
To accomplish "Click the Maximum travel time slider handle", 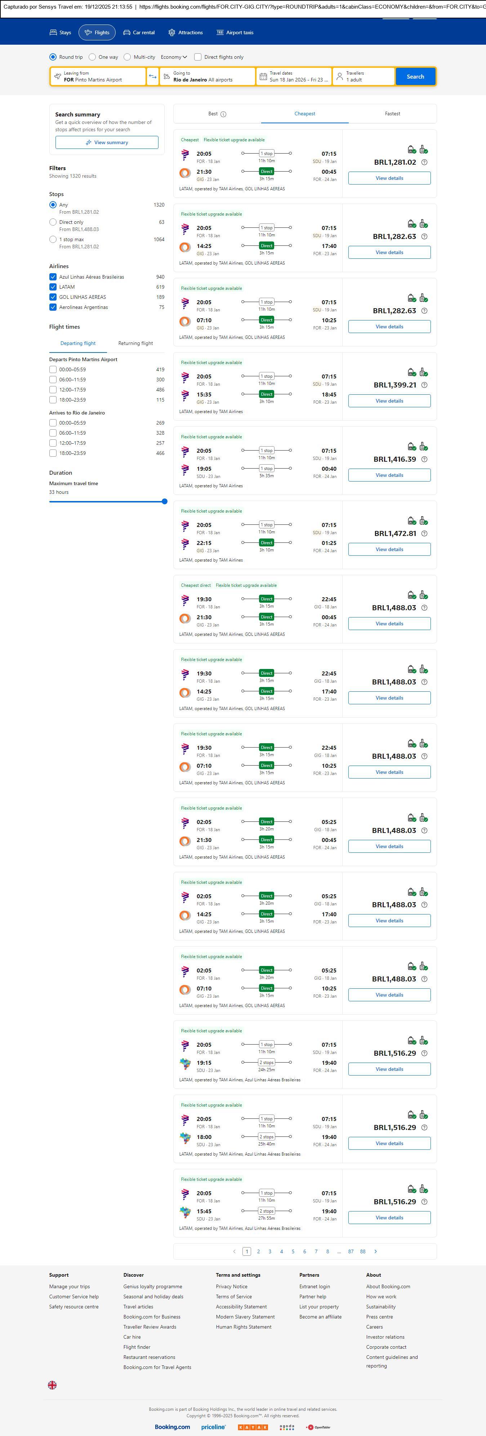I will (x=164, y=501).
